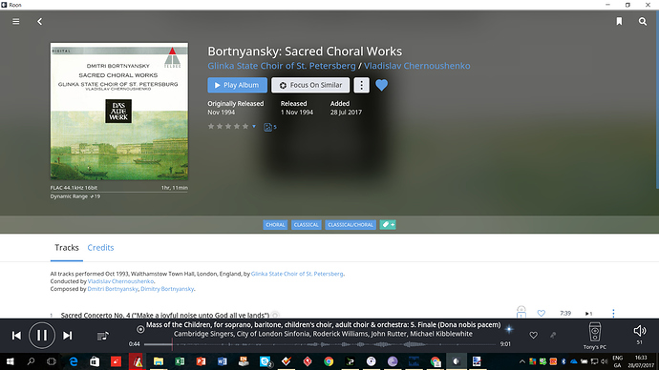
Task: Open the album three-dot options menu
Action: [x=361, y=85]
